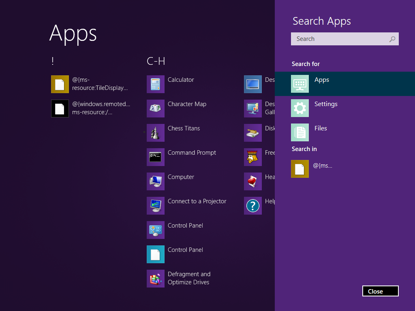Open the yellow @{ms-resource tile icon in Apps list
Image resolution: width=415 pixels, height=311 pixels.
pos(60,84)
